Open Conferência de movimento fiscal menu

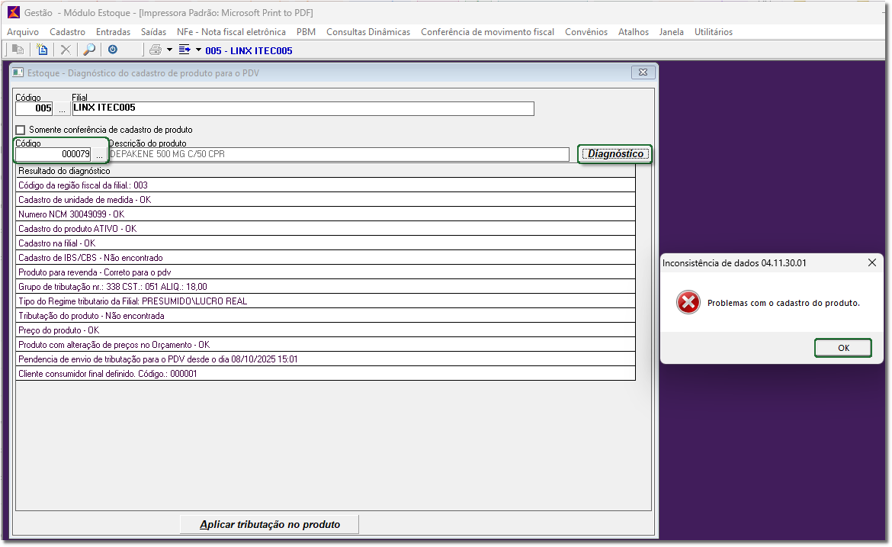(487, 32)
